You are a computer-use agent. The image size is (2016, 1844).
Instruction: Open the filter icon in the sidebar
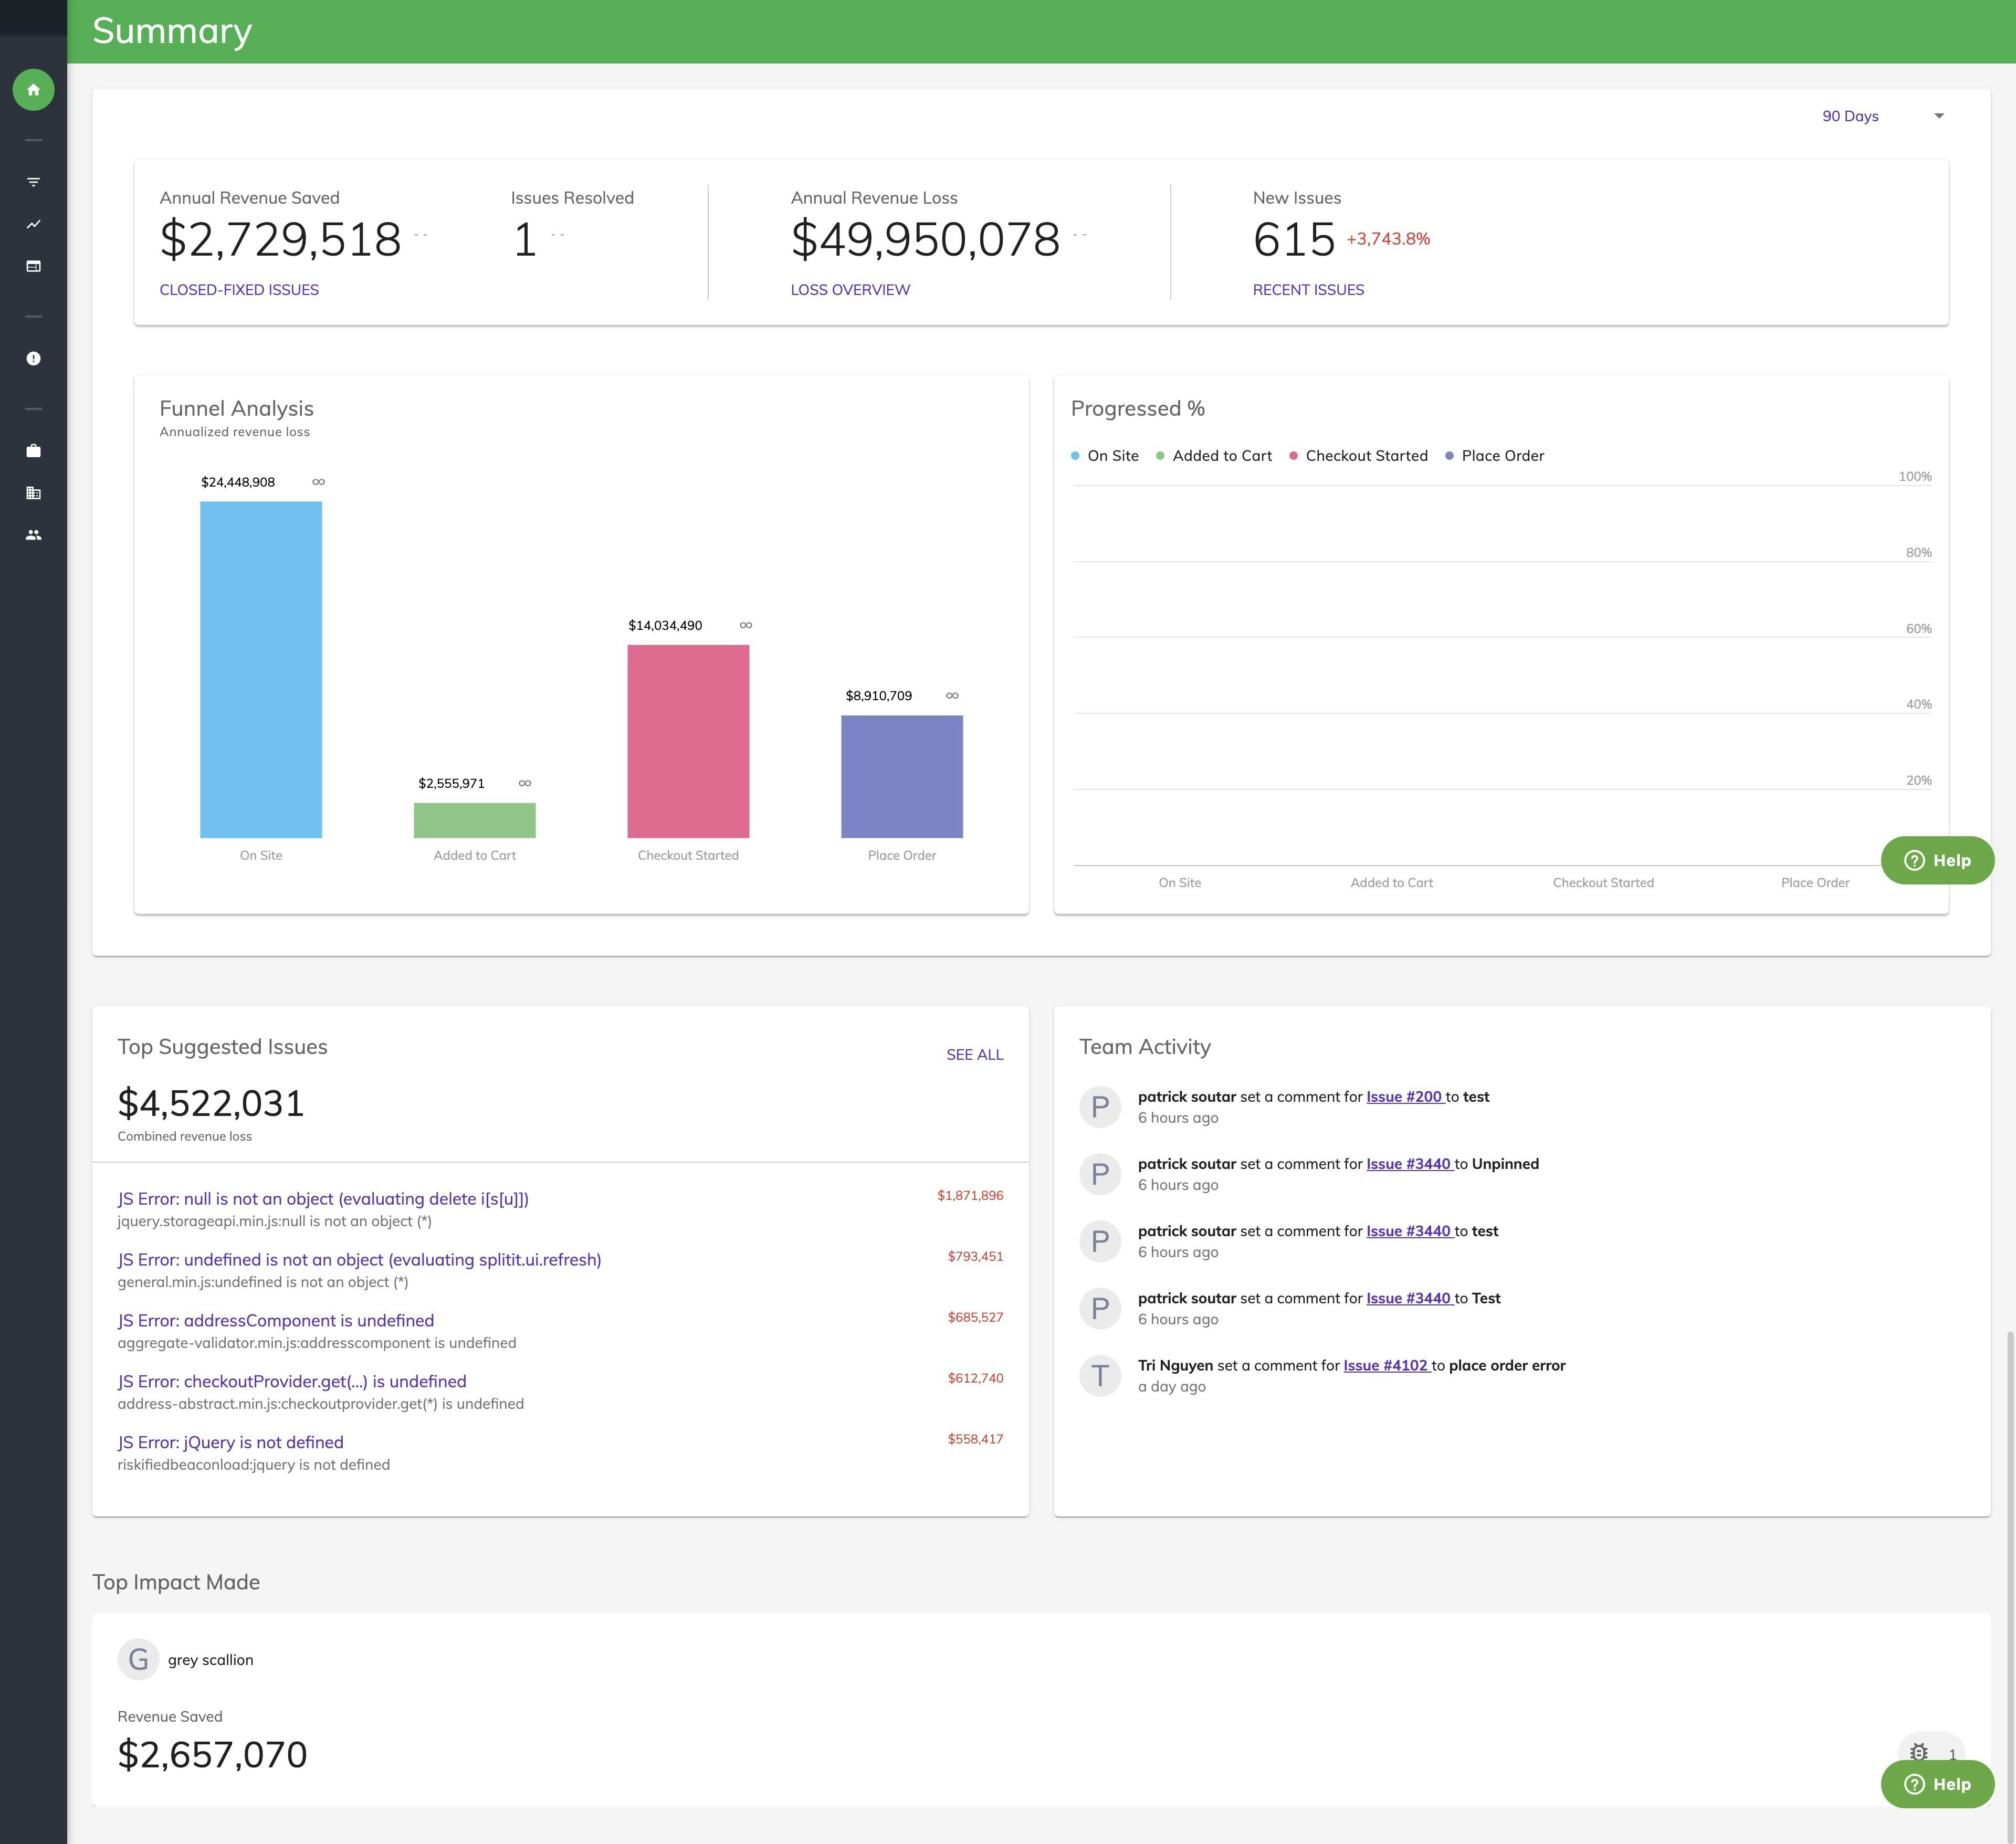[x=33, y=182]
